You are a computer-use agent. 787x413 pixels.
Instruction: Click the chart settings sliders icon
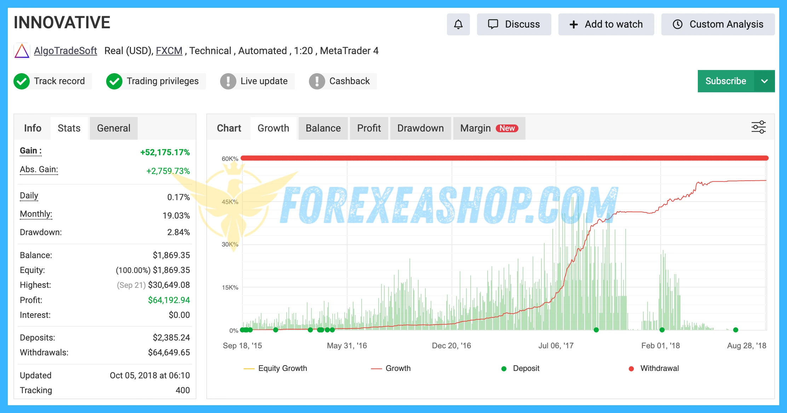tap(758, 127)
